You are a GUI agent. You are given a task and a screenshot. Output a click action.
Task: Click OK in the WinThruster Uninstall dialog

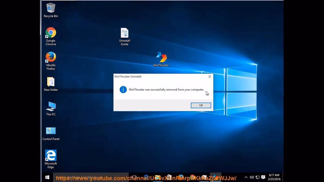201,105
